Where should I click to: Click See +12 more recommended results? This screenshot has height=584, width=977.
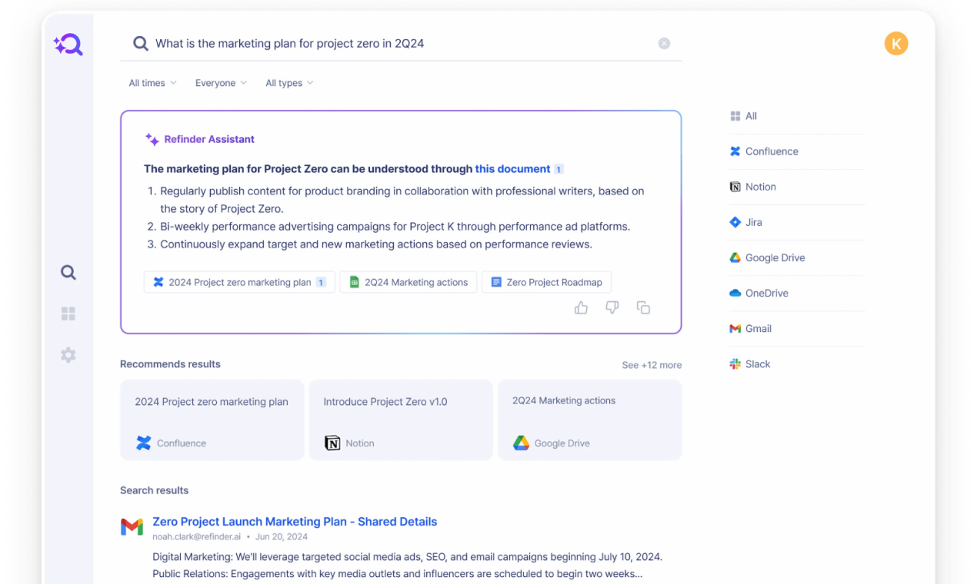pyautogui.click(x=652, y=365)
